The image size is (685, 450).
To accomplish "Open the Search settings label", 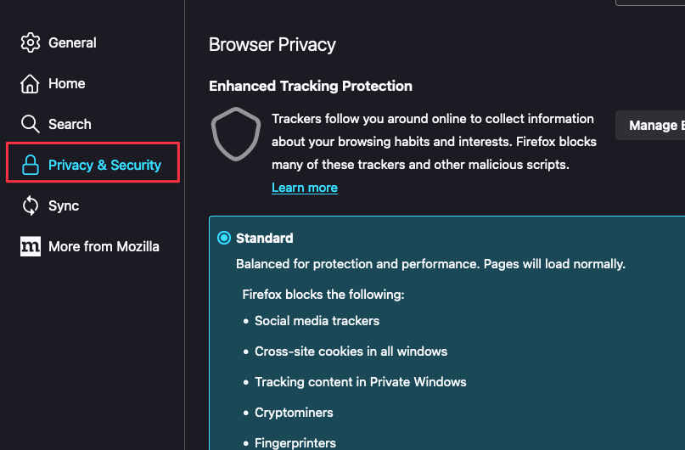I will click(70, 124).
